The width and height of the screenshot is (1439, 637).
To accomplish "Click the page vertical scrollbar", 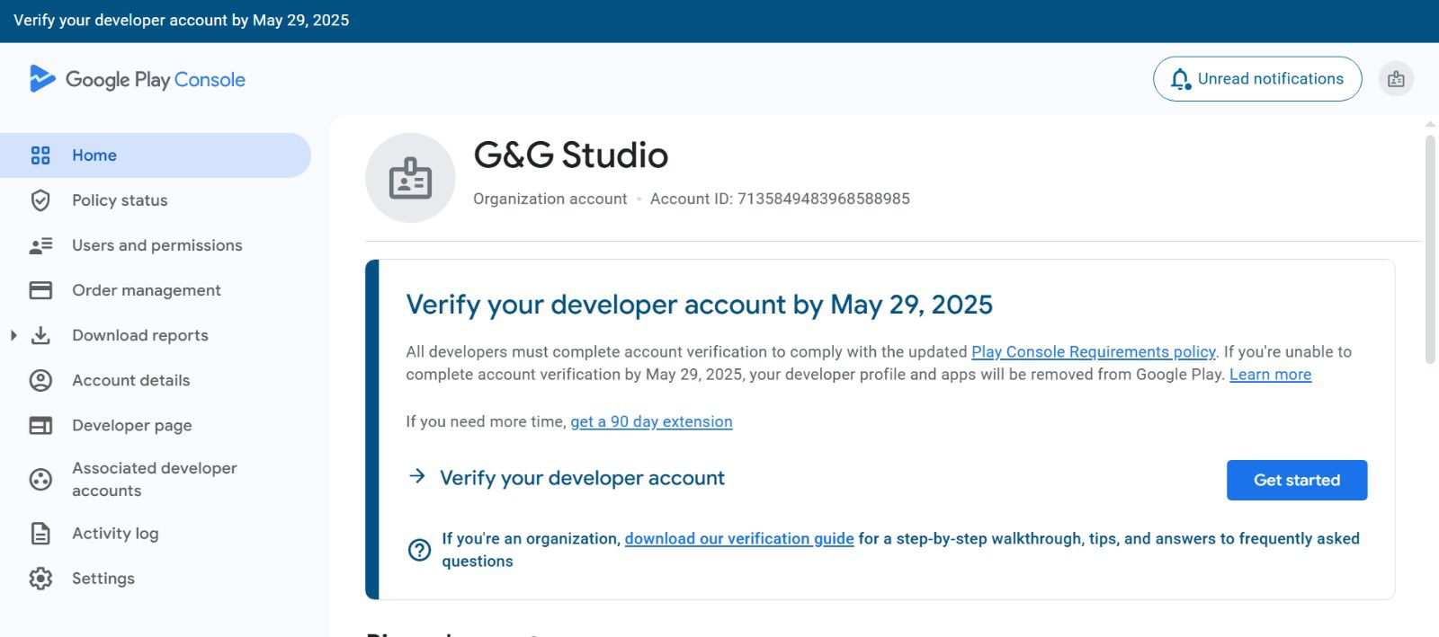I will (x=1430, y=250).
